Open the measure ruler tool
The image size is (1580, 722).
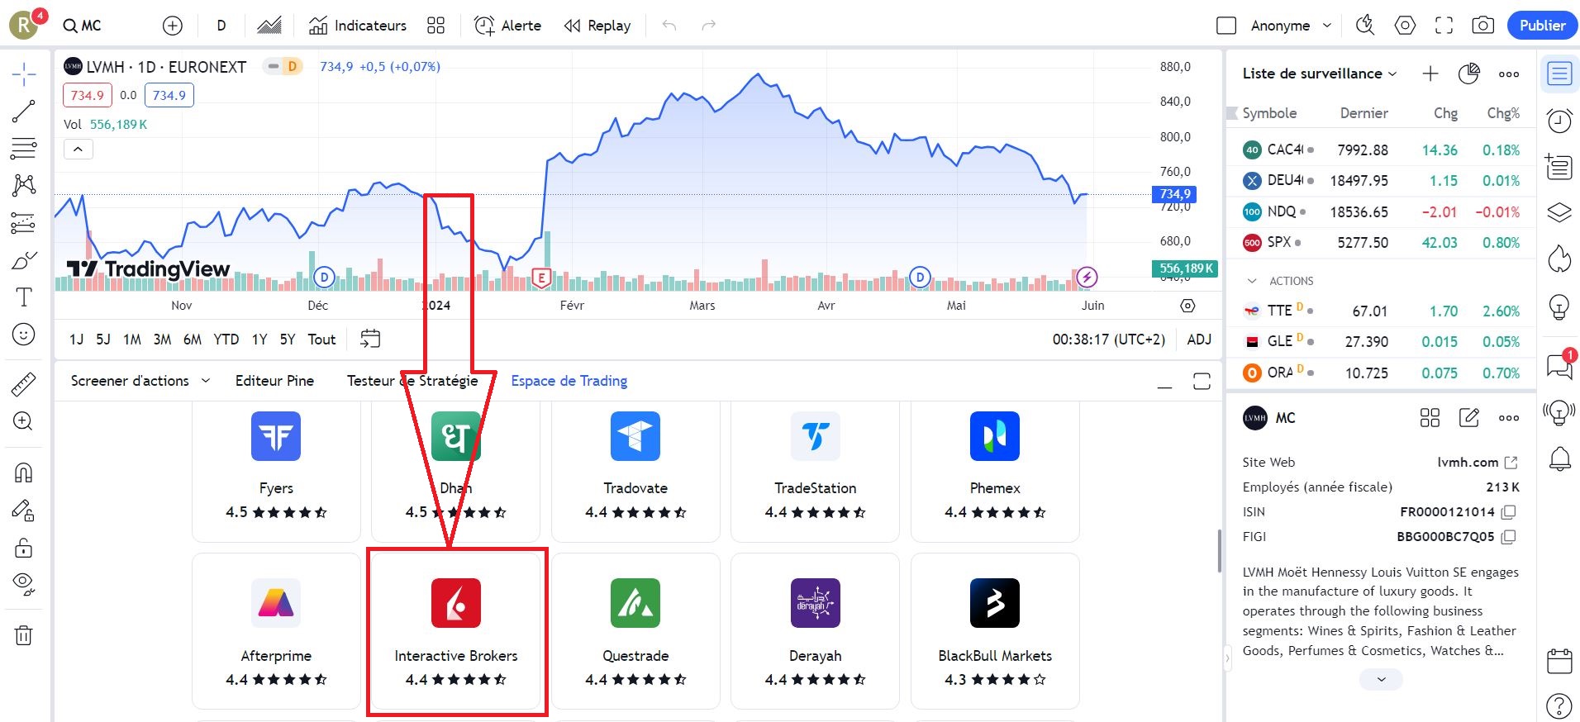click(x=23, y=384)
